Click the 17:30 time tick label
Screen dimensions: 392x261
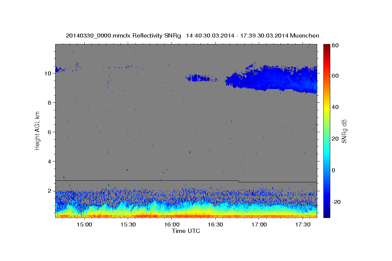pyautogui.click(x=303, y=224)
